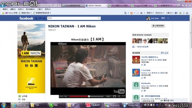Click the command bar read mail icon
Image resolution: width=192 pixels, height=108 pixels.
(x=137, y=13)
